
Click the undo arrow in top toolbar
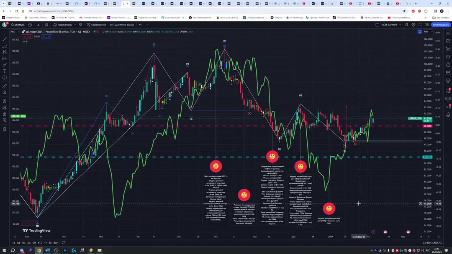tap(140, 25)
